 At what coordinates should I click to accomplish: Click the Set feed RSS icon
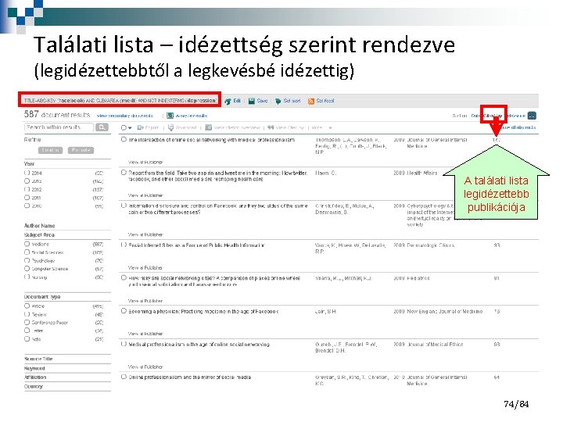click(311, 101)
